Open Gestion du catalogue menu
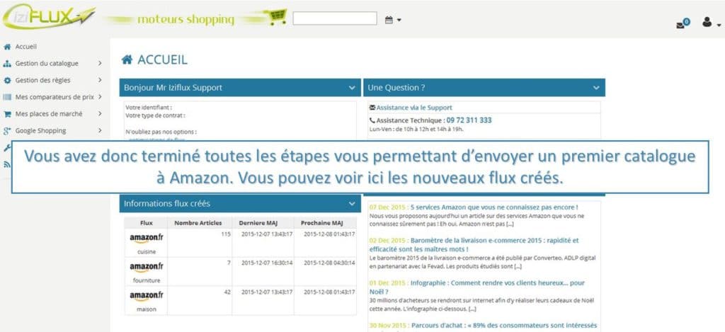Image resolution: width=725 pixels, height=332 pixels. coord(47,64)
